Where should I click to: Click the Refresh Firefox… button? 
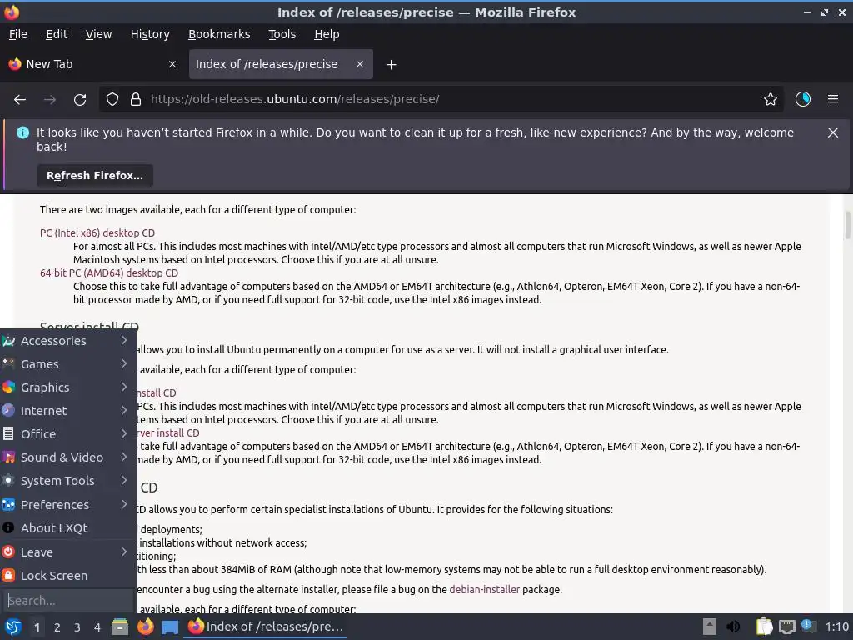95,175
